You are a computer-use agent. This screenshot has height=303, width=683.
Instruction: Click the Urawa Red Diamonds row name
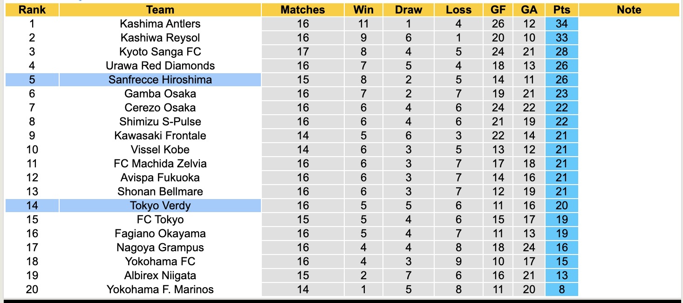tap(160, 66)
